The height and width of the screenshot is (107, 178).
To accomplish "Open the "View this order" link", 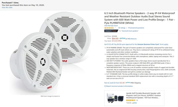I will pos(7,8).
